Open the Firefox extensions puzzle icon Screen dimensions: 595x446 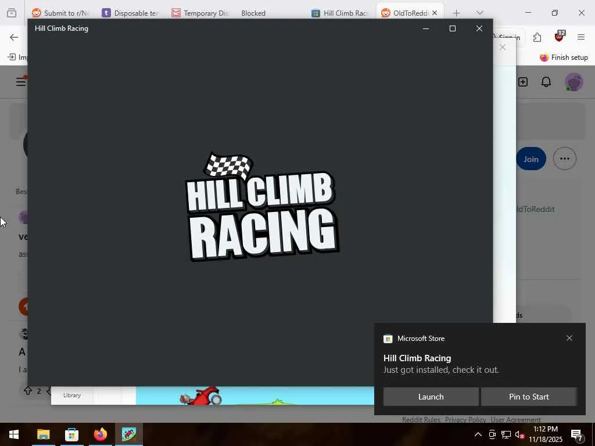pyautogui.click(x=537, y=37)
